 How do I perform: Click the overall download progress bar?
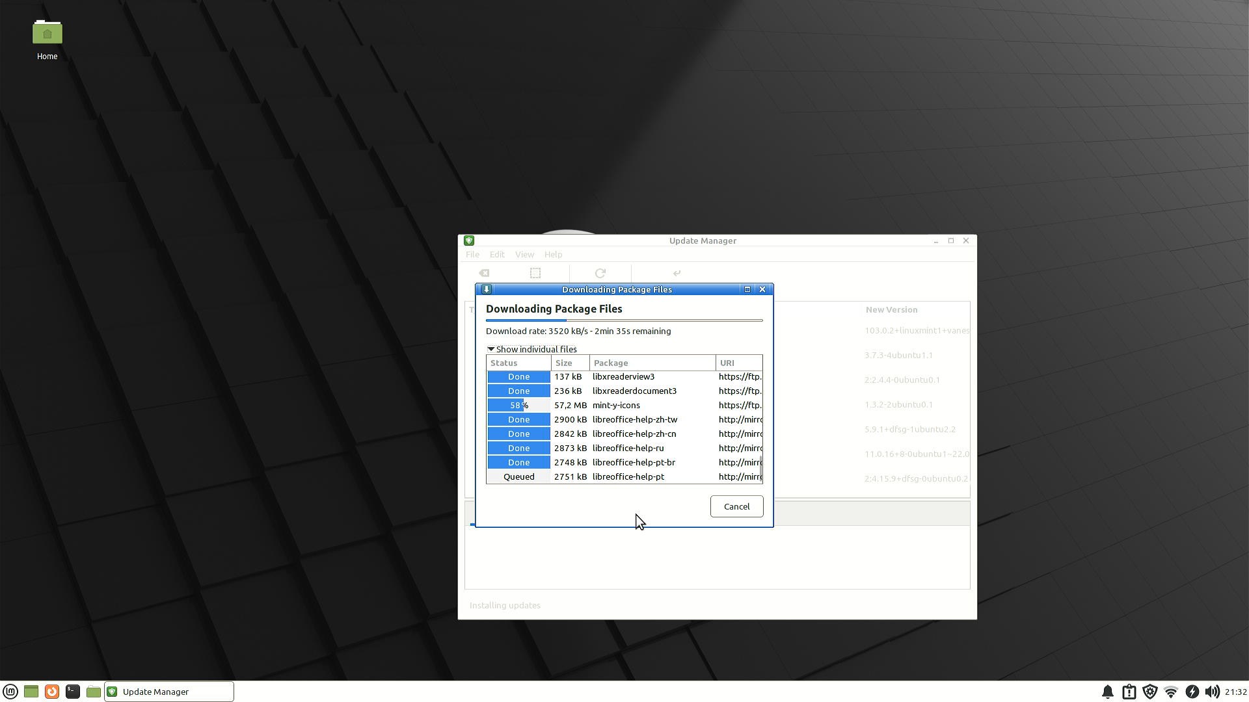(624, 320)
